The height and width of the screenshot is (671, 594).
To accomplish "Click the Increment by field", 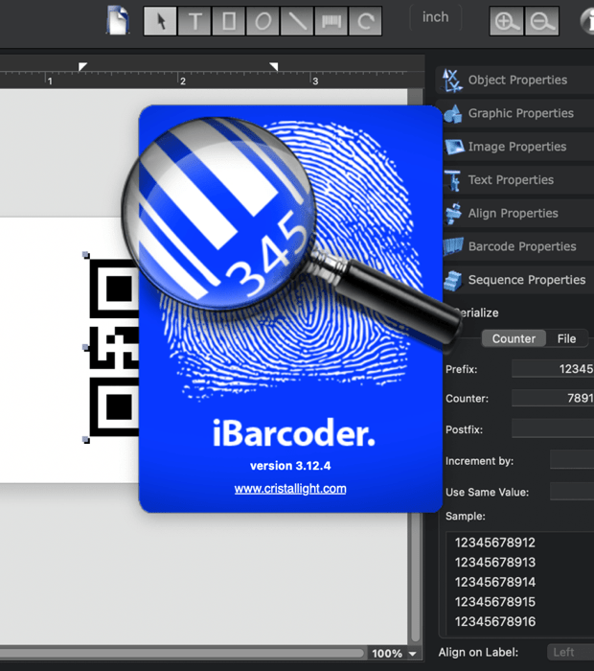I will tap(572, 459).
